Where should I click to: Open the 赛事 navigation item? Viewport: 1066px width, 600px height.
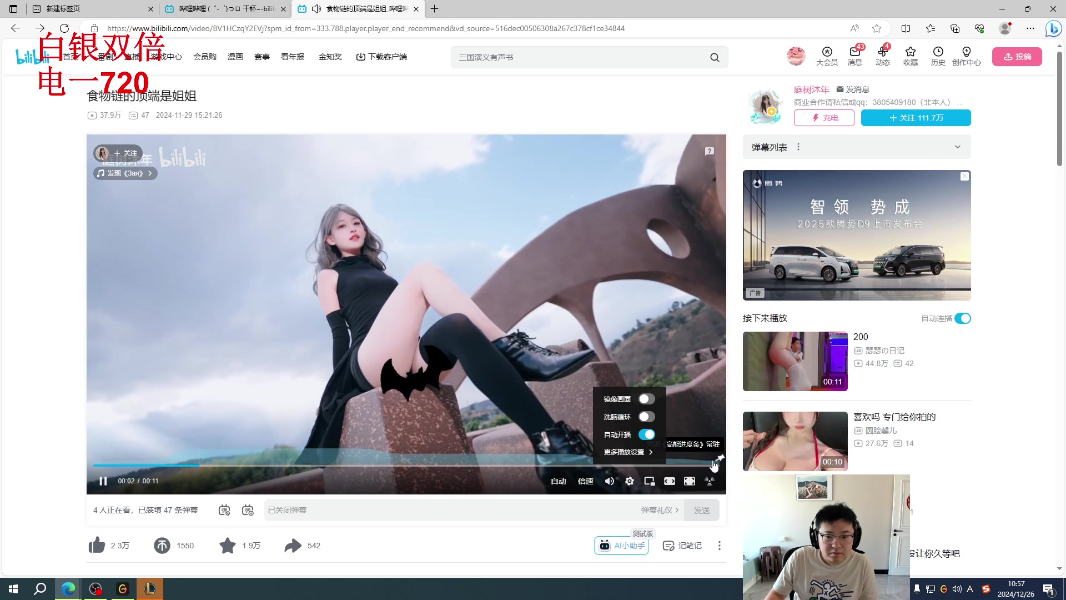[x=262, y=57]
